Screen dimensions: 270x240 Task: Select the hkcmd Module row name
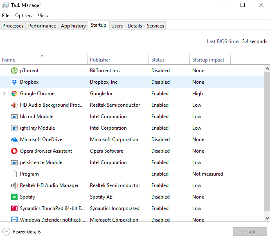click(x=36, y=117)
